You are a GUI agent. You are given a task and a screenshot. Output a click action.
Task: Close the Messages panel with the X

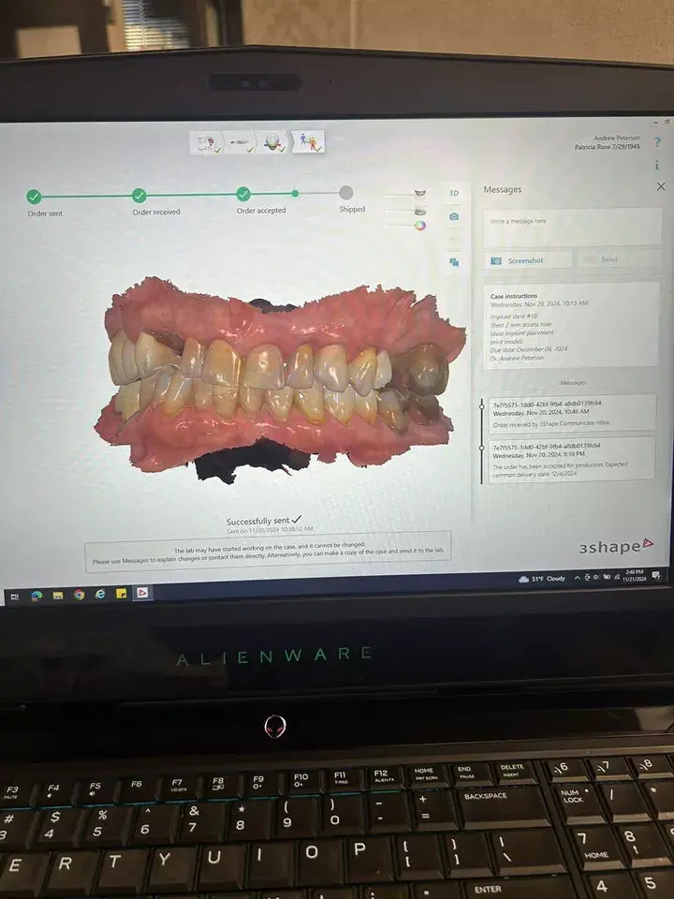click(661, 186)
